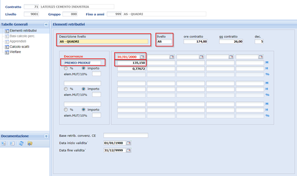The image size is (297, 176).
Task: Open calendar picker beside 01/01/2000 date
Action: click(x=142, y=57)
